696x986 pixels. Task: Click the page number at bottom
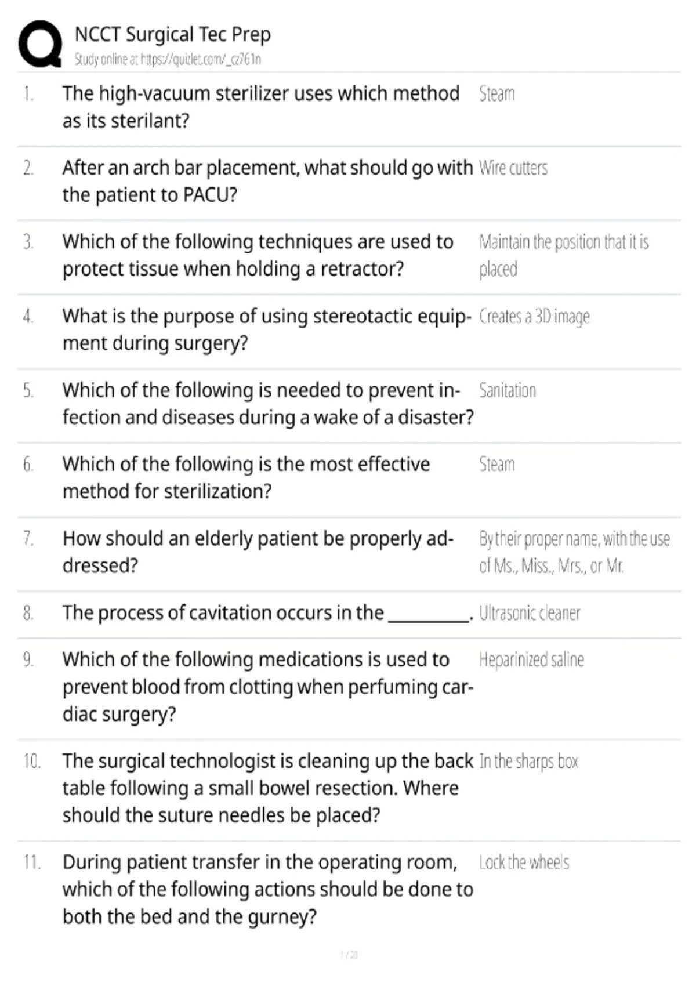[349, 954]
